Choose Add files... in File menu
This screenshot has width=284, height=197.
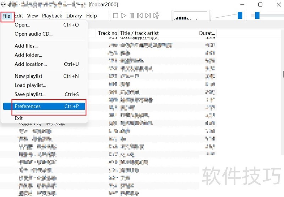pyautogui.click(x=44, y=46)
